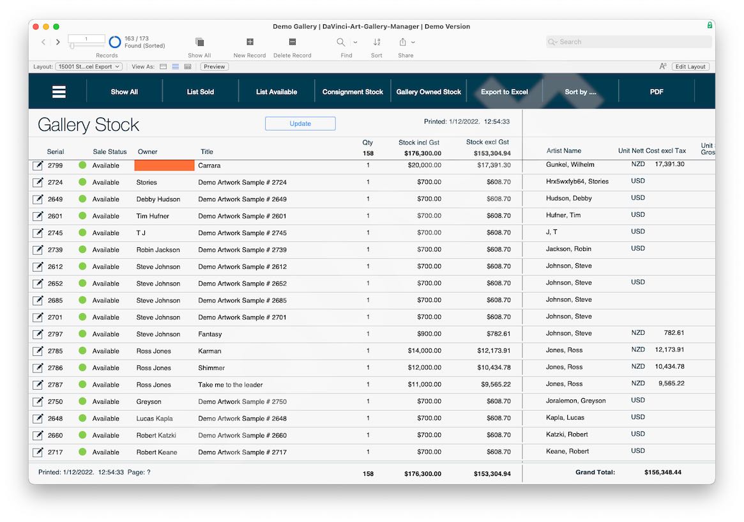Select Consignment Stock in navigation bar
Image resolution: width=744 pixels, height=522 pixels.
pyautogui.click(x=353, y=92)
